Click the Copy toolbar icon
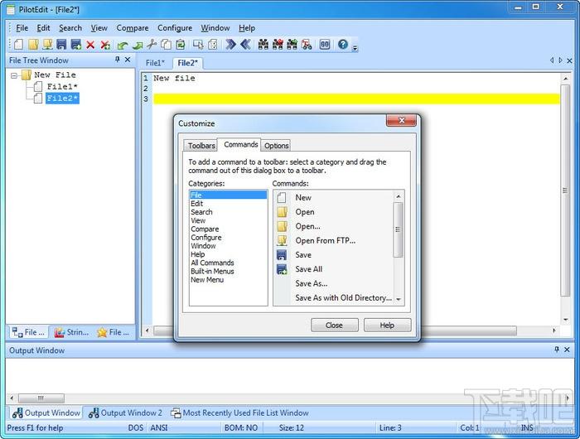Image resolution: width=580 pixels, height=439 pixels. (x=166, y=45)
